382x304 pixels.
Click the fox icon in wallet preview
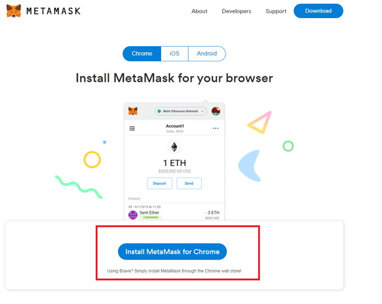point(133,111)
